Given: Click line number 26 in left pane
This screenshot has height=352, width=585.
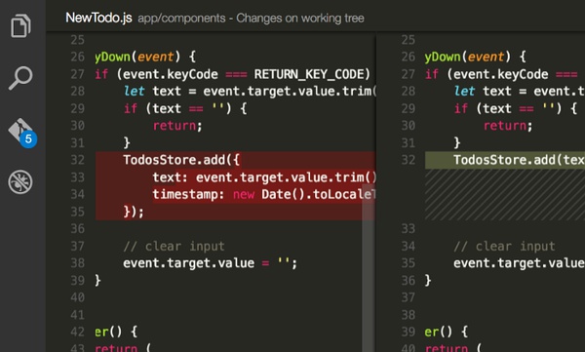Looking at the screenshot, I should [x=78, y=57].
